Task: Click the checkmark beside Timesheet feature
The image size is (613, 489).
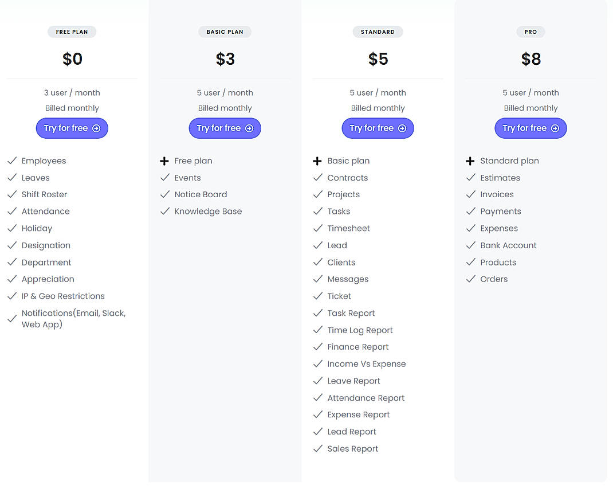Action: tap(318, 228)
